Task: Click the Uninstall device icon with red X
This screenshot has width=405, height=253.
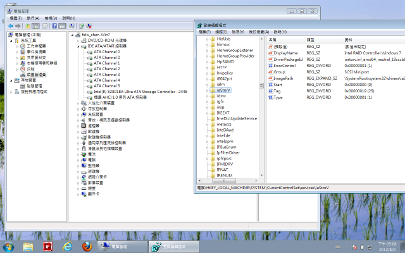Action: click(89, 26)
